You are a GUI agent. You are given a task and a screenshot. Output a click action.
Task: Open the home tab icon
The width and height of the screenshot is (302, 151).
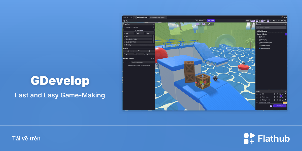tap(135, 18)
